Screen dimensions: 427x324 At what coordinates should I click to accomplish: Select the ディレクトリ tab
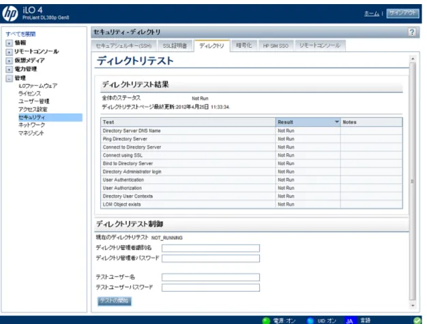pyautogui.click(x=211, y=46)
